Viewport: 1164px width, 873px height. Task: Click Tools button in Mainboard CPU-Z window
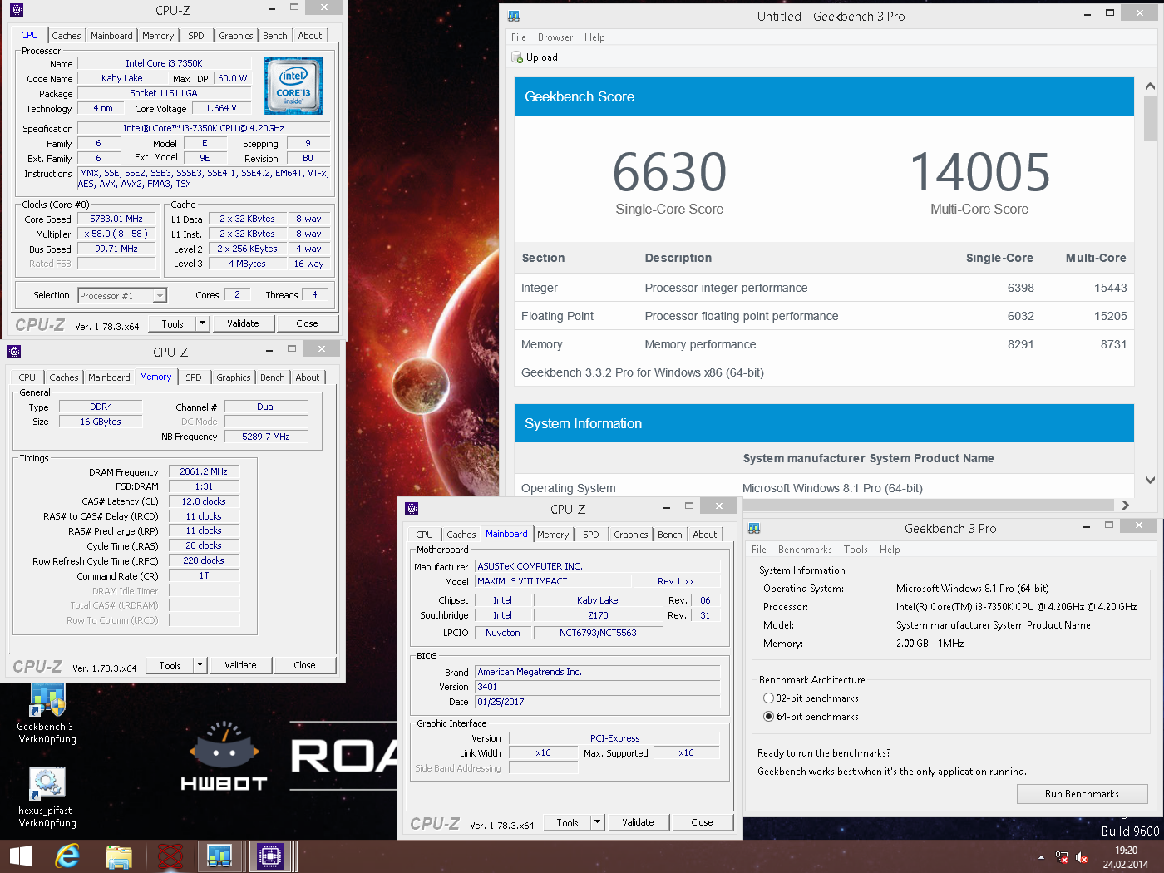click(x=567, y=822)
